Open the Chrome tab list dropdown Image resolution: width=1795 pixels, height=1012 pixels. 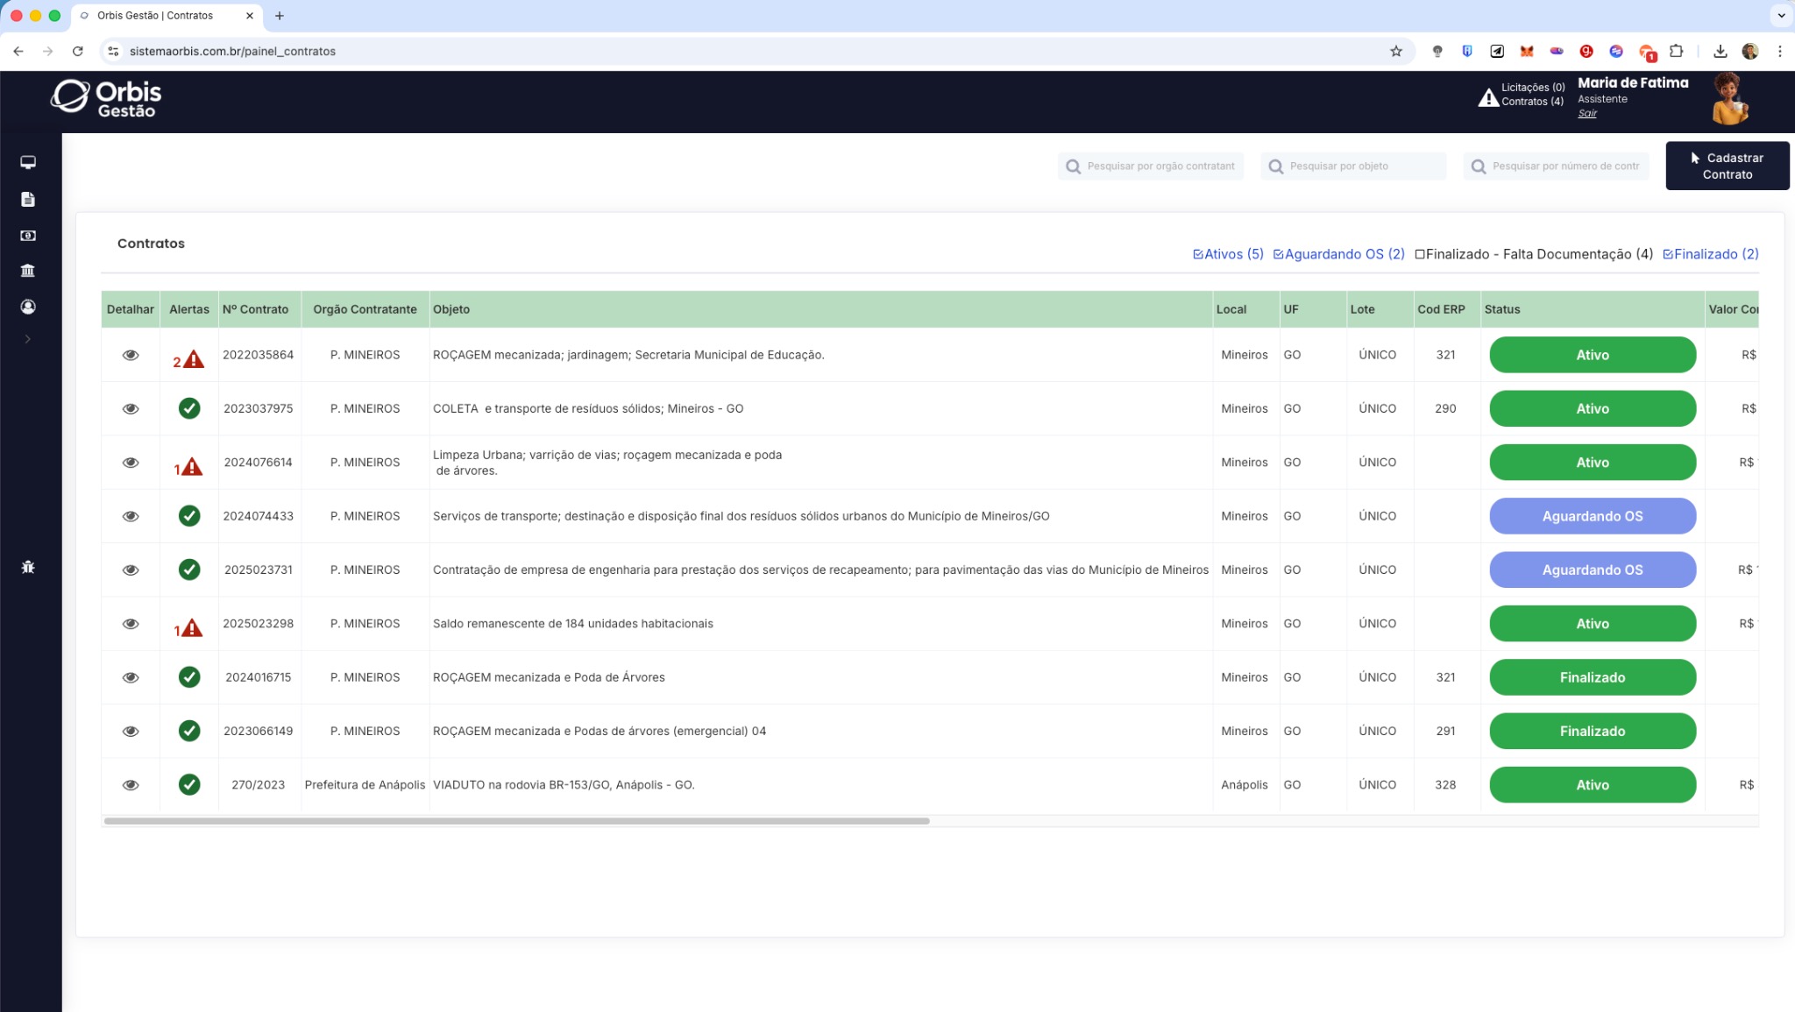(1780, 16)
